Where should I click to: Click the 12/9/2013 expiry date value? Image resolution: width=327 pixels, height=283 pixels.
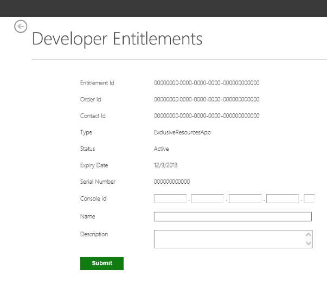(165, 165)
